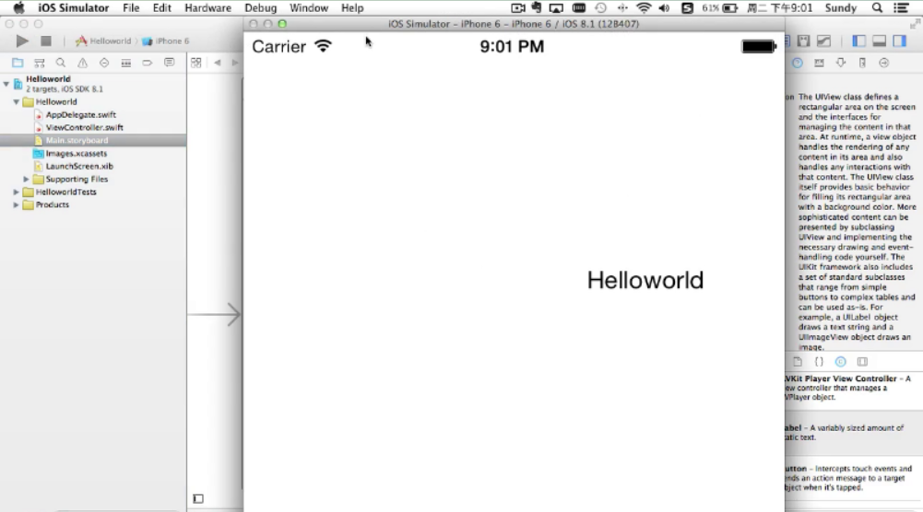This screenshot has height=512, width=923.
Task: Switch to the Assistant editor
Action: coord(803,41)
